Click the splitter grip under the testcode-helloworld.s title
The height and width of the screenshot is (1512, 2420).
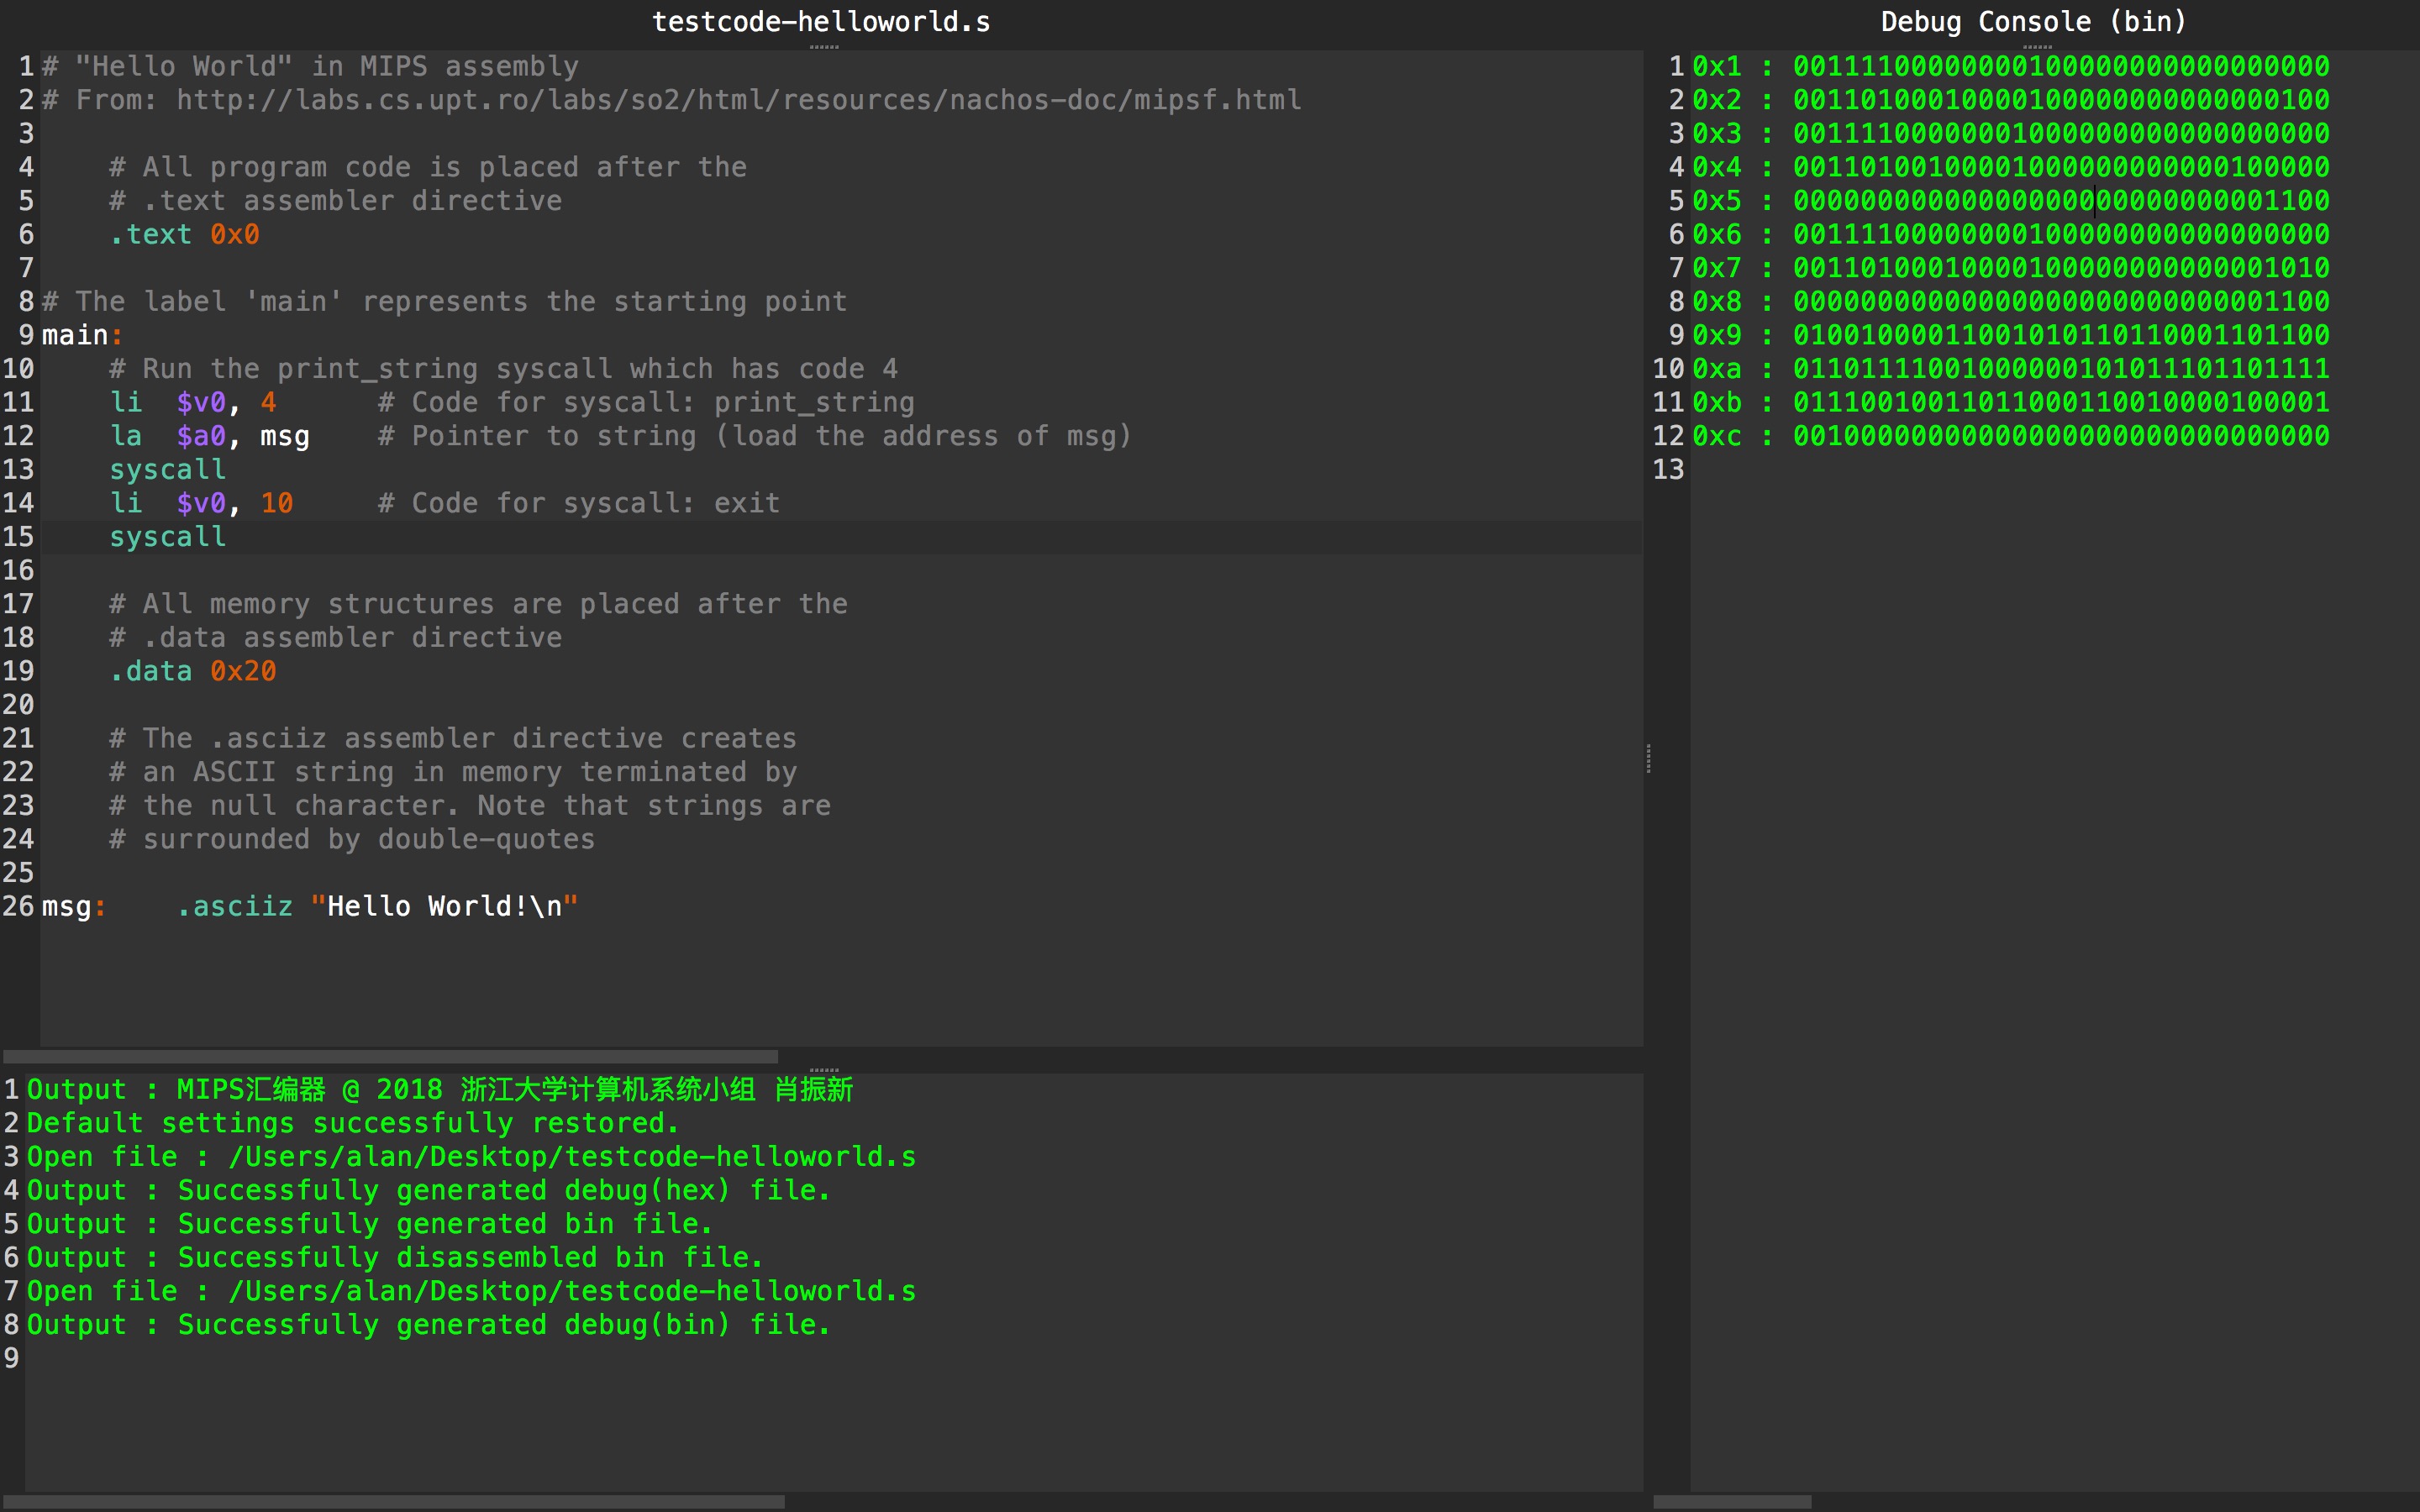pyautogui.click(x=823, y=46)
